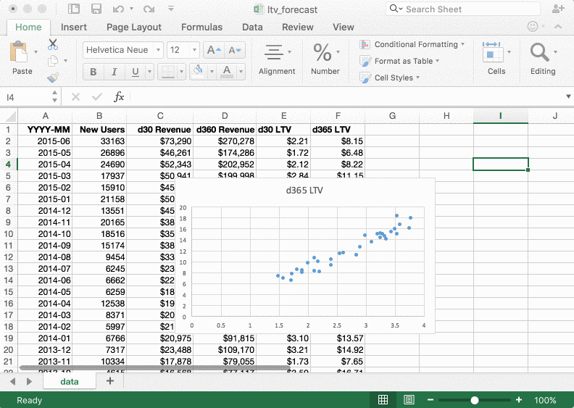
Task: Select the data sheet tab
Action: click(70, 382)
